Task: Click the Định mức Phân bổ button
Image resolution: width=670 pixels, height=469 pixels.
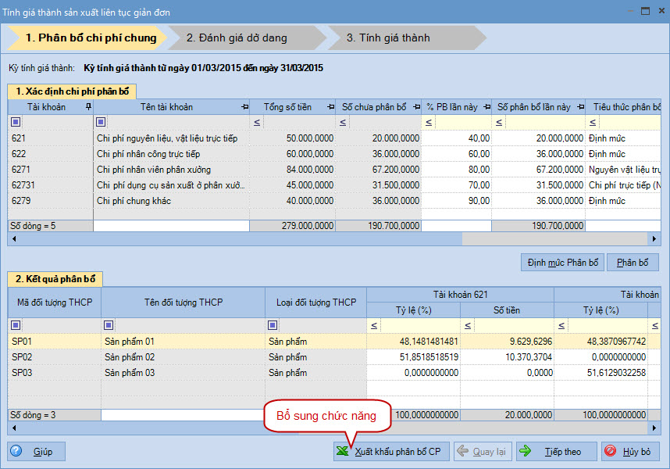Action: click(562, 263)
